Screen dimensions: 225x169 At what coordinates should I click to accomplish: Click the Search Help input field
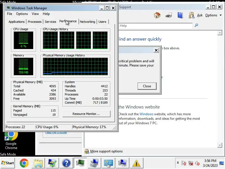pyautogui.click(x=156, y=26)
